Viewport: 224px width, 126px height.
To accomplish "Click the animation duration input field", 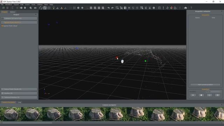I will click(213, 92).
